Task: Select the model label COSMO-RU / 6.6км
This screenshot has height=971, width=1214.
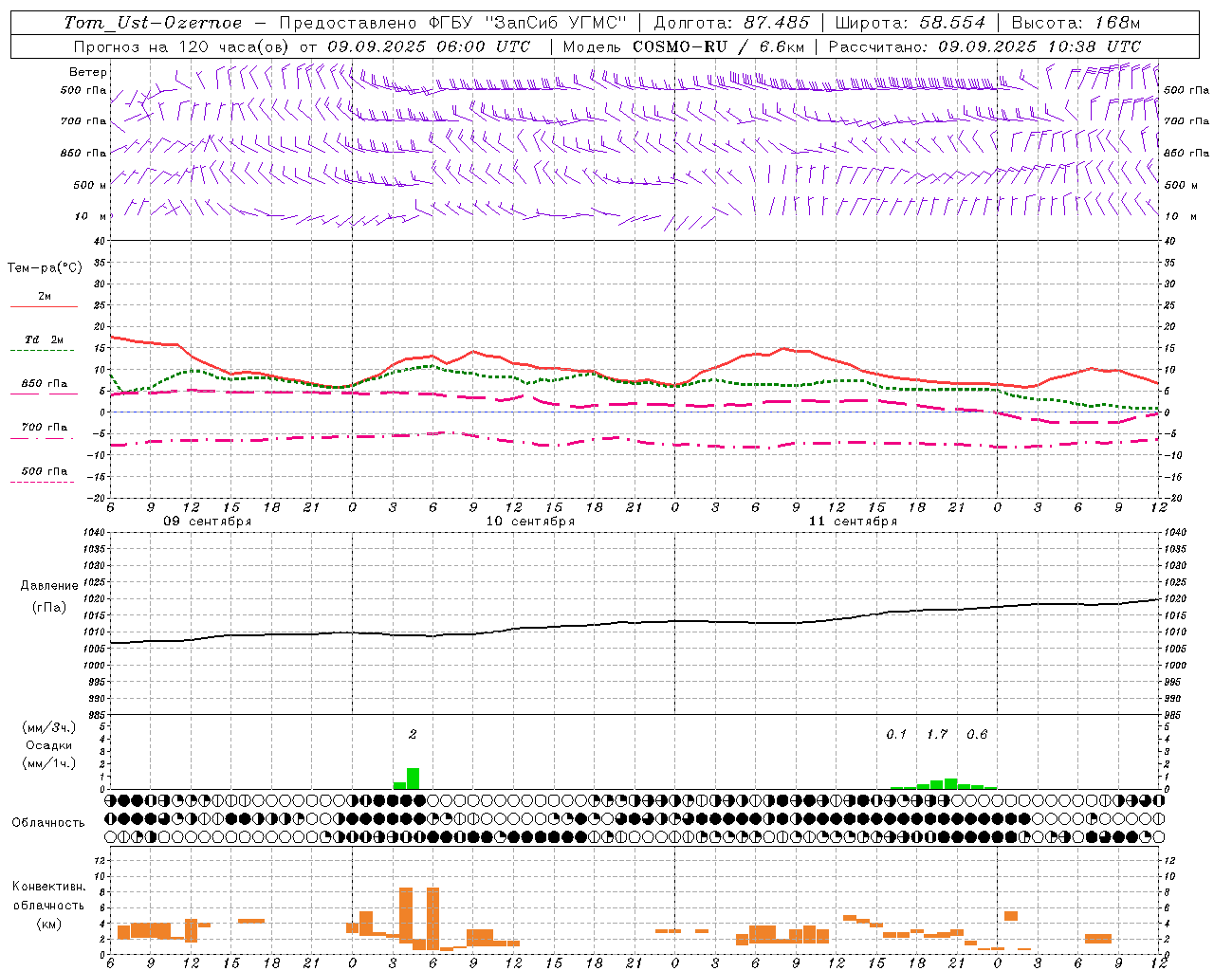Action: point(718,46)
